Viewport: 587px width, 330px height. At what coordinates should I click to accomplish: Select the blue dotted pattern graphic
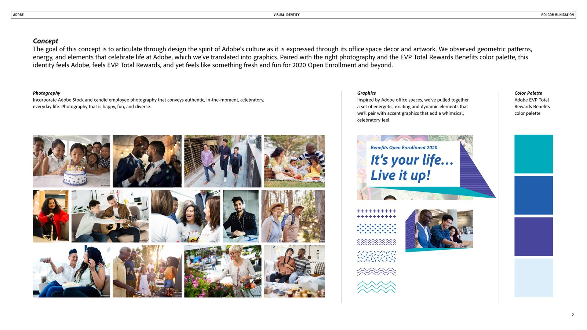click(x=376, y=229)
